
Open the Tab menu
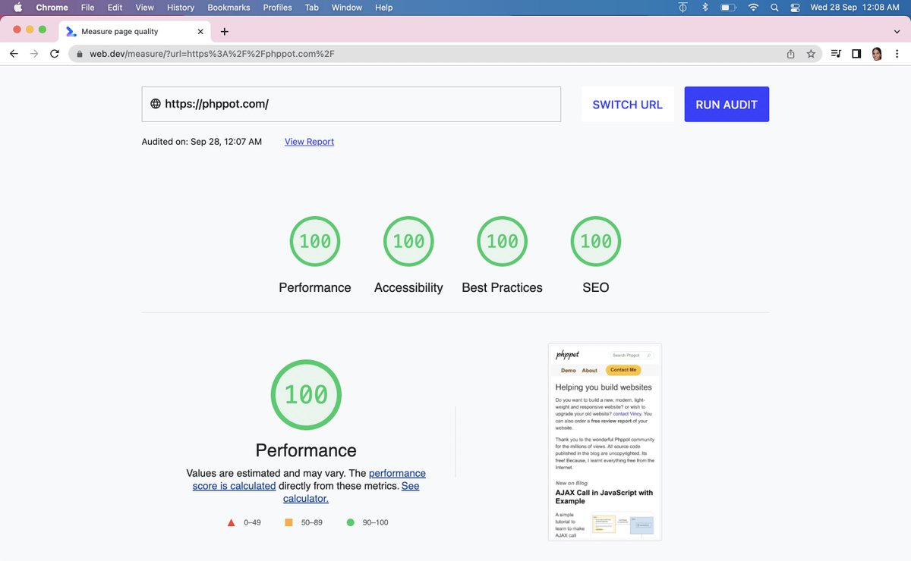[311, 8]
